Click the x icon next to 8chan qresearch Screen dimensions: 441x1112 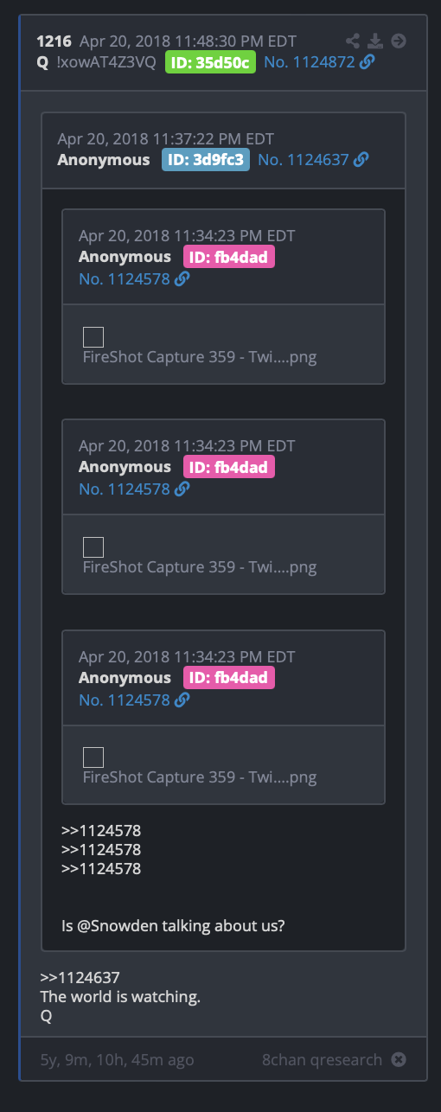pyautogui.click(x=398, y=1059)
